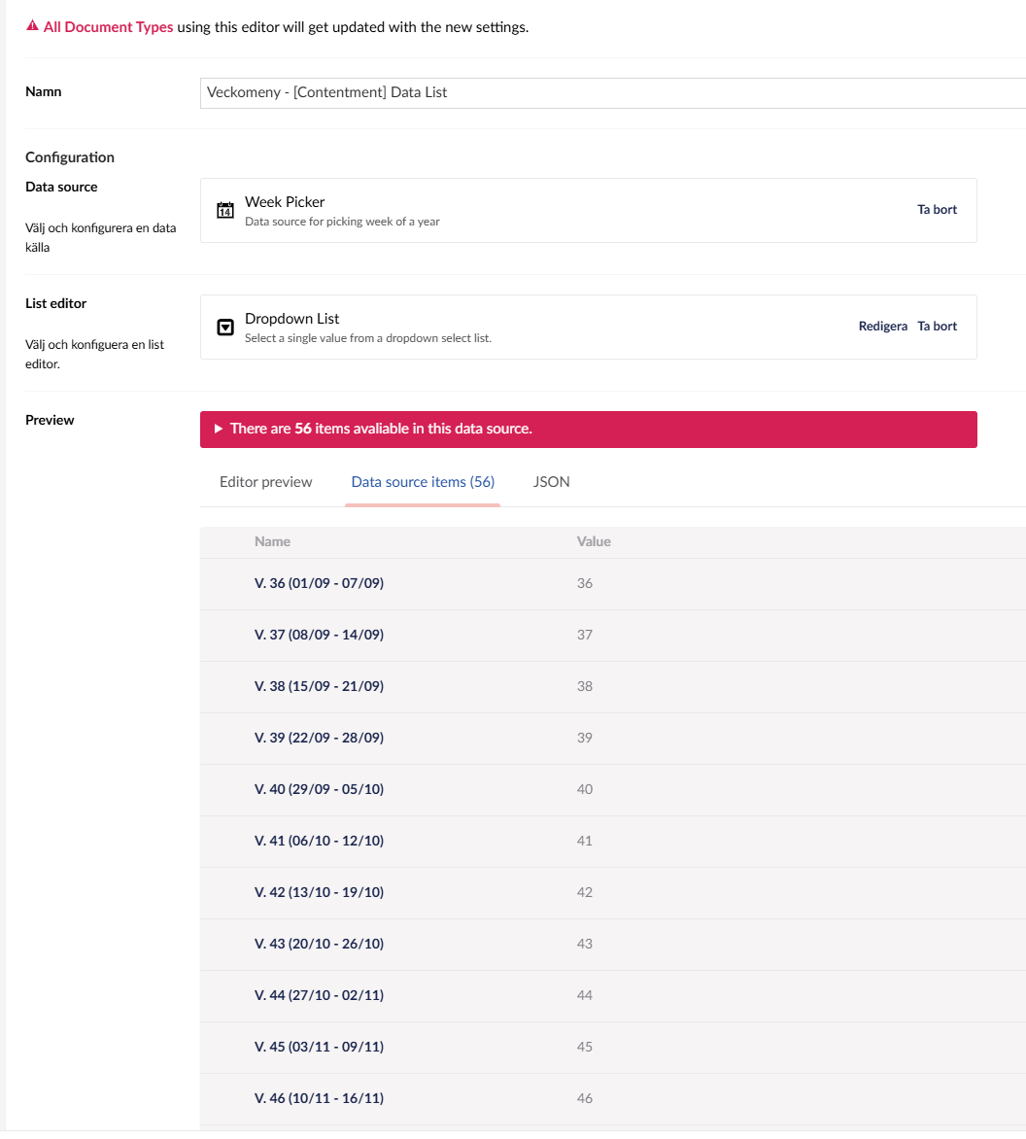This screenshot has height=1139, width=1026.
Task: Click the V. 42 (13/10 - 19/10) item
Action: [319, 893]
